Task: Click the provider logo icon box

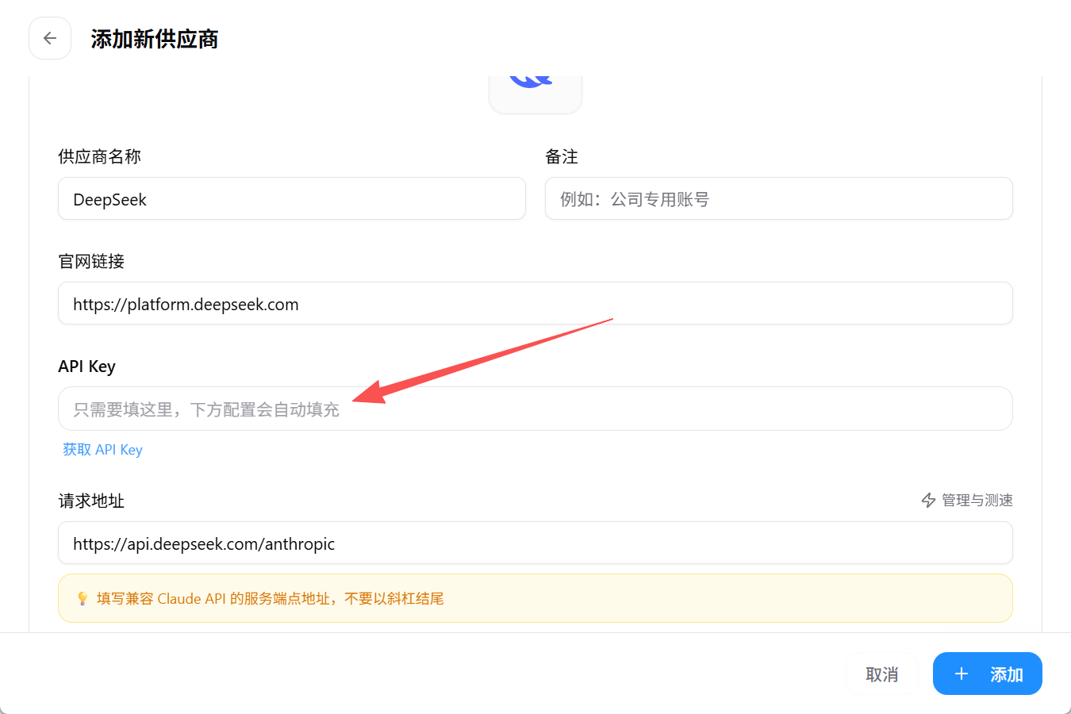Action: 535,94
